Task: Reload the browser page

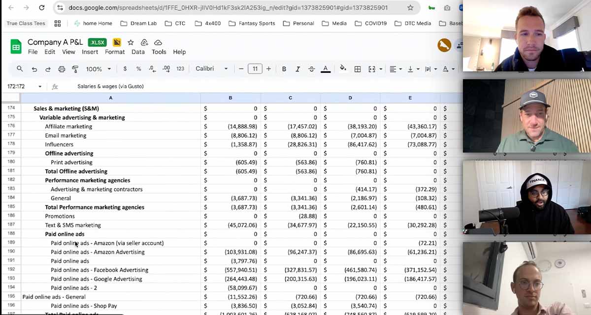Action: [42, 8]
